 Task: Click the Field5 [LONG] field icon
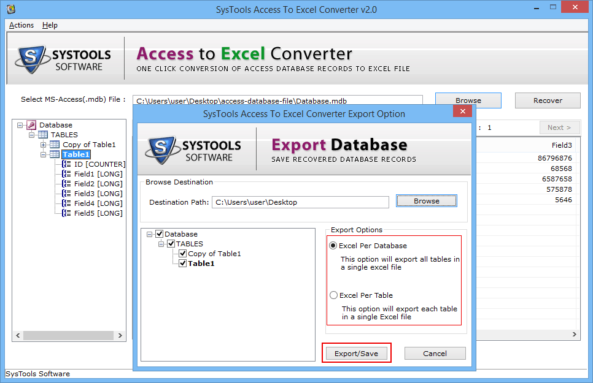coord(66,213)
